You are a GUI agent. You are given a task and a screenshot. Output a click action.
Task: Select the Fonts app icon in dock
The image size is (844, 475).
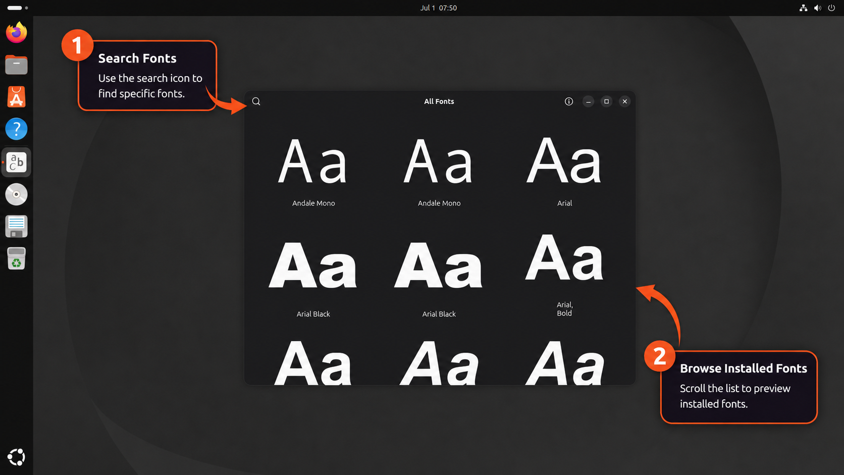(17, 162)
